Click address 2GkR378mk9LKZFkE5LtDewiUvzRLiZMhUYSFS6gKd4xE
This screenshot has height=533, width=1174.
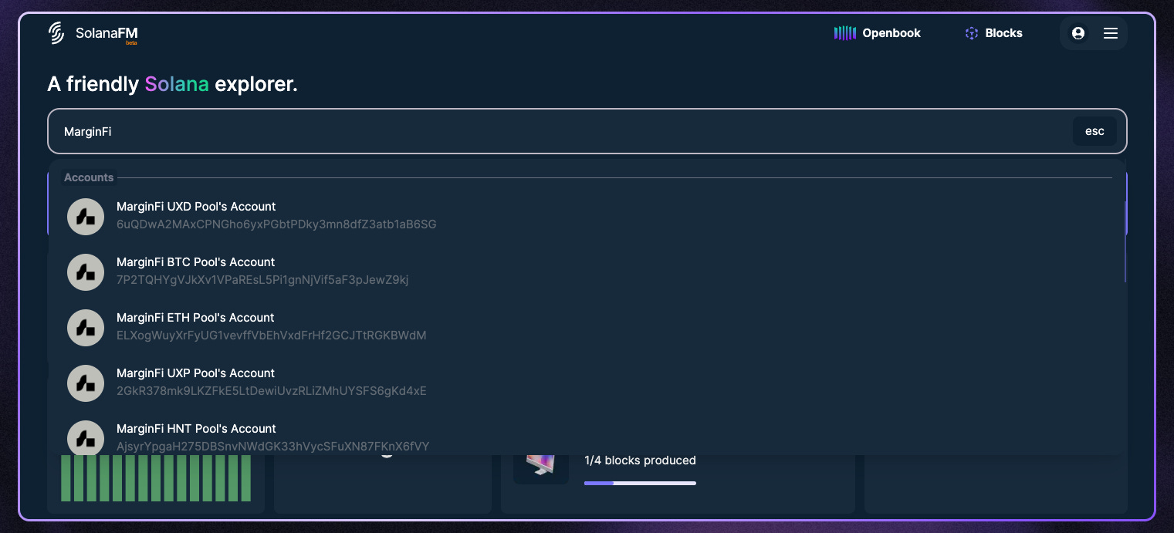[x=271, y=391]
